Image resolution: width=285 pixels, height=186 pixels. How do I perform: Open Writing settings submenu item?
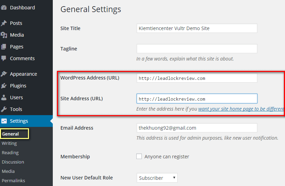click(9, 143)
